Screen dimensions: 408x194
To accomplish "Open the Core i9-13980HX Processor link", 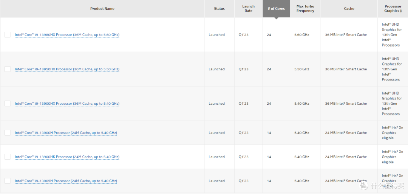I will point(67,35).
